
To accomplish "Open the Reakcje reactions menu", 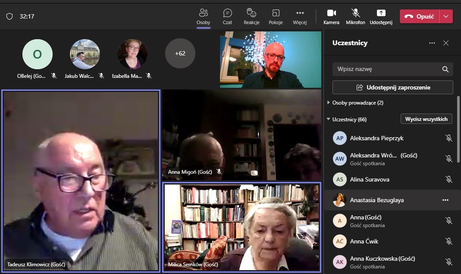I will pyautogui.click(x=251, y=17).
